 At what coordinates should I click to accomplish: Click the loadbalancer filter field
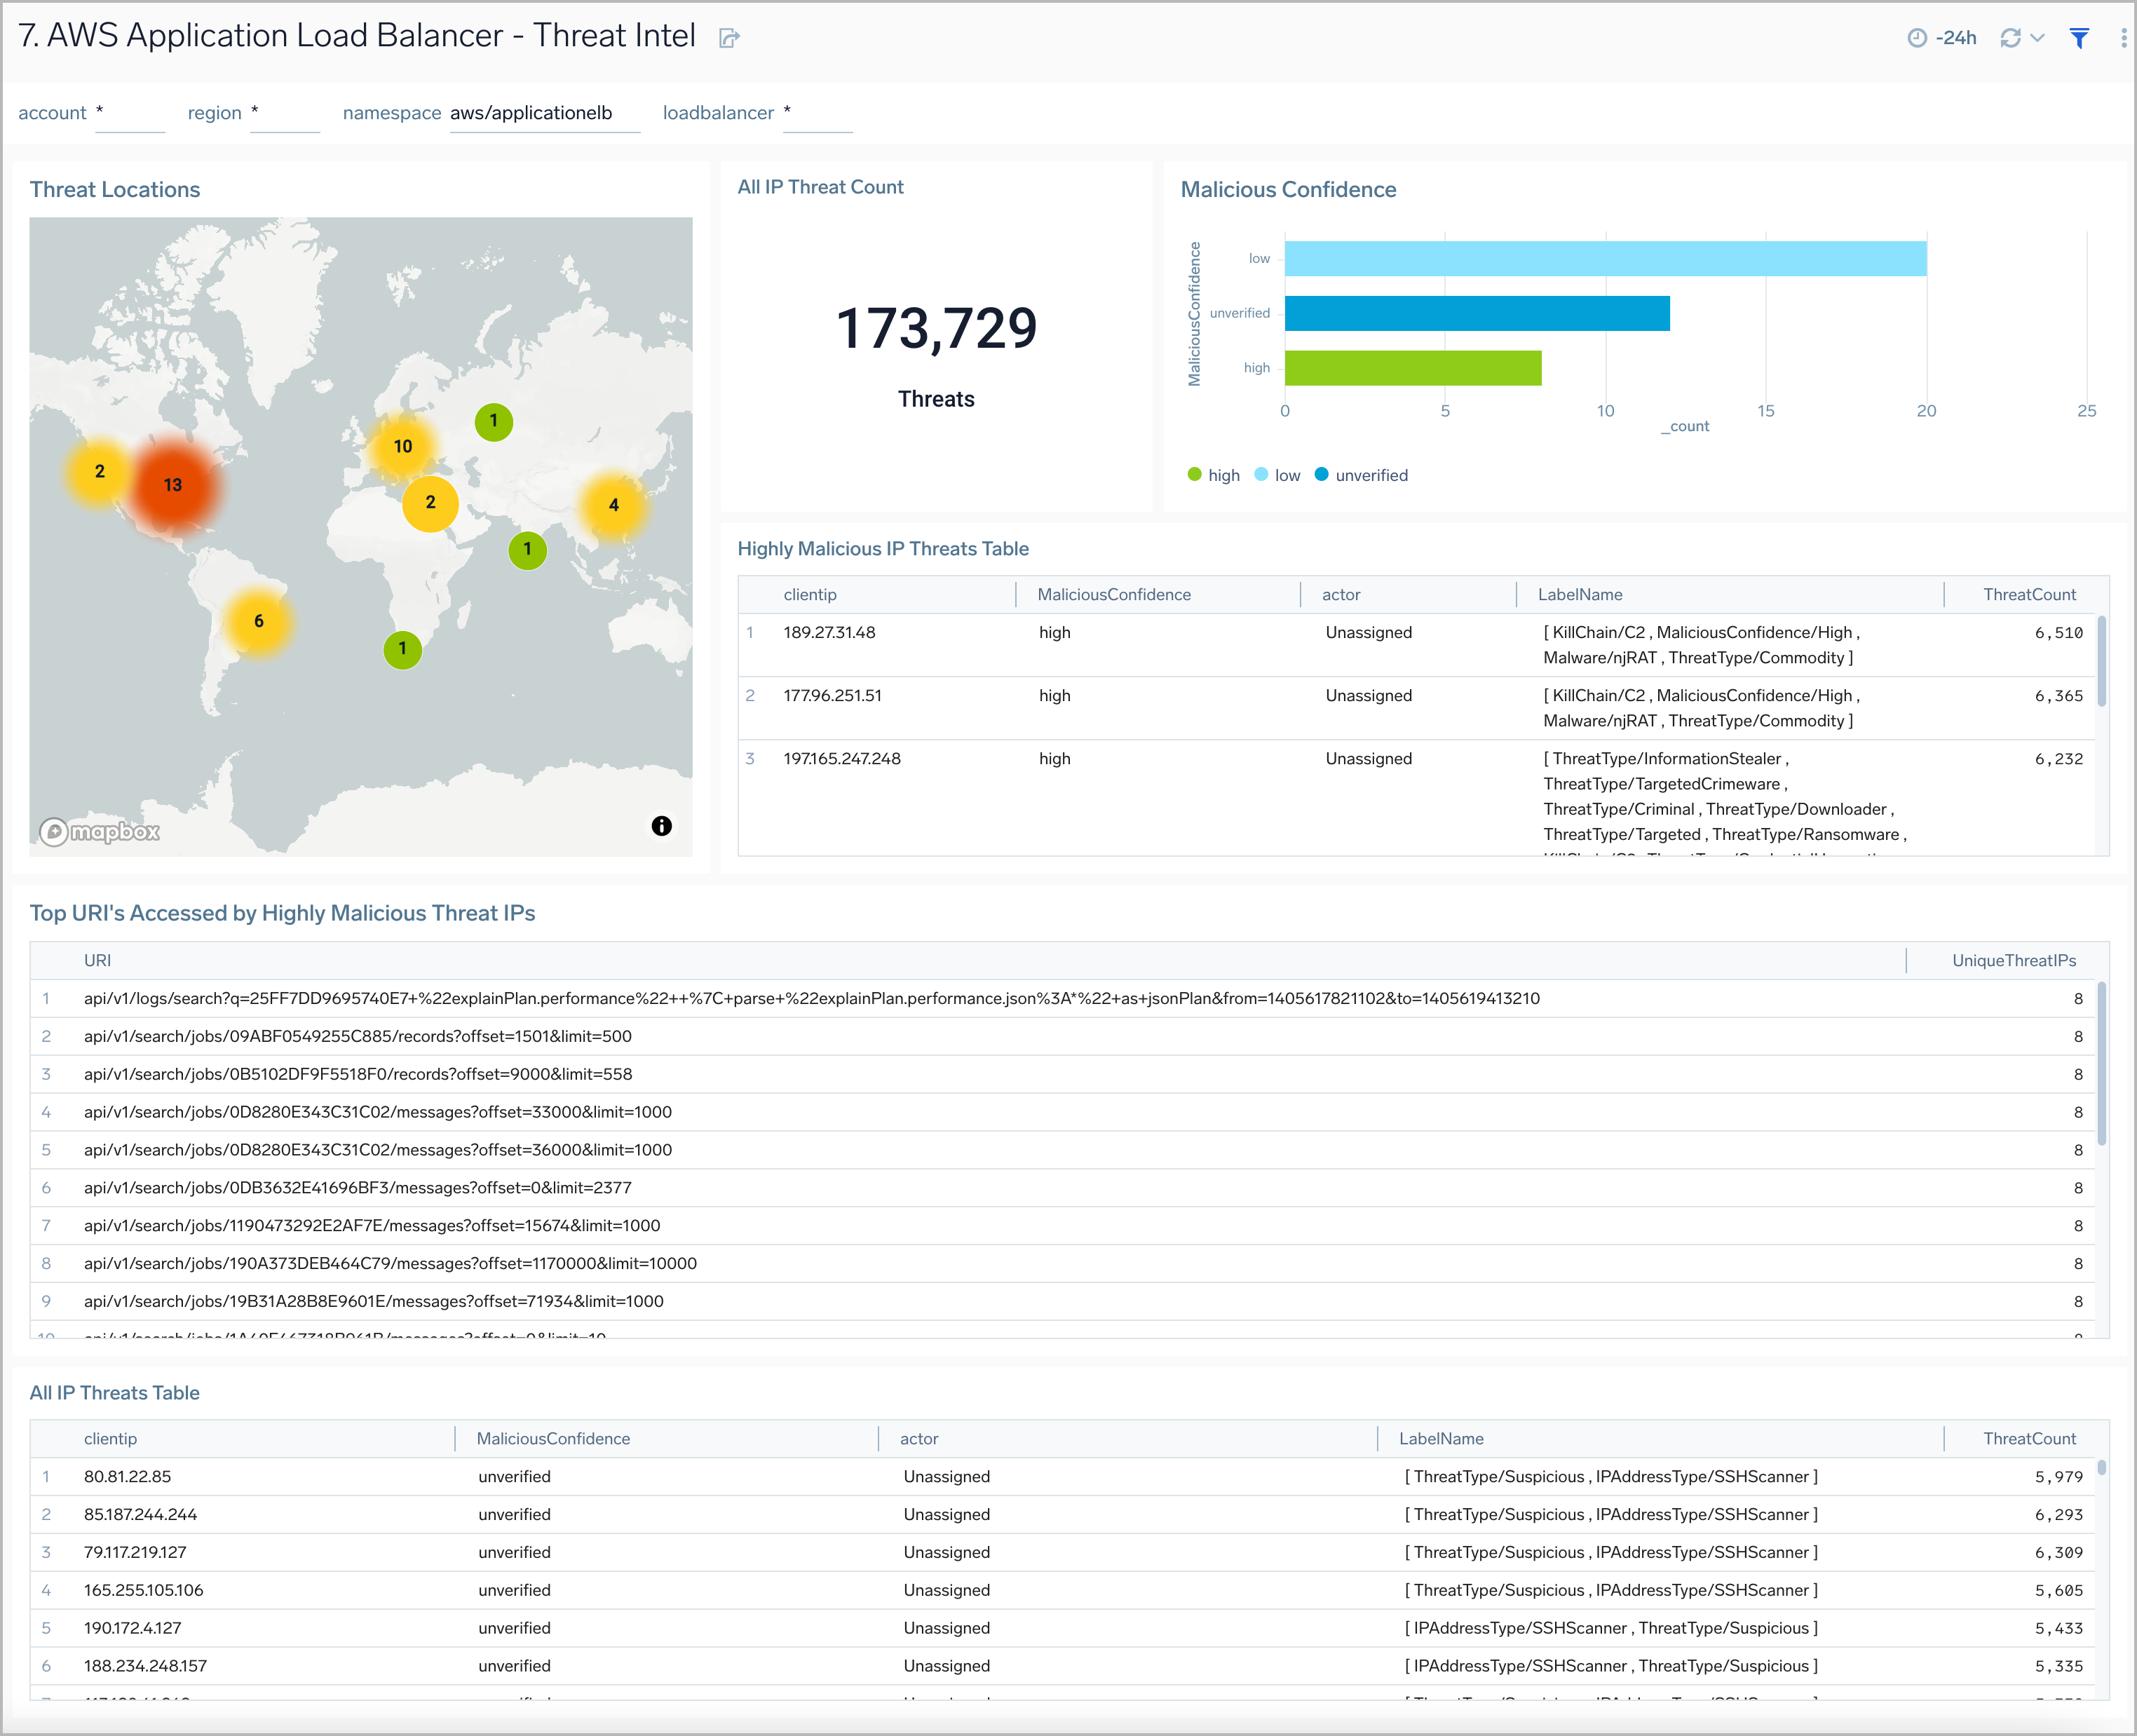click(818, 113)
